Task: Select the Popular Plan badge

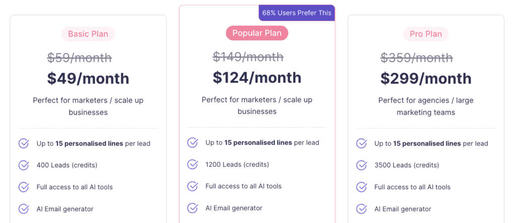Action: point(257,33)
